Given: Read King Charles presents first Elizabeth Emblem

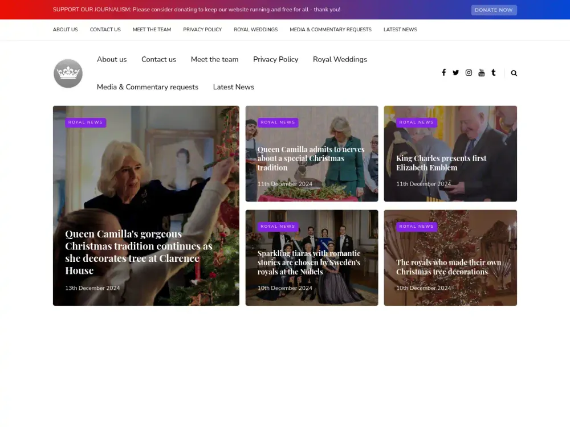Looking at the screenshot, I should point(441,163).
